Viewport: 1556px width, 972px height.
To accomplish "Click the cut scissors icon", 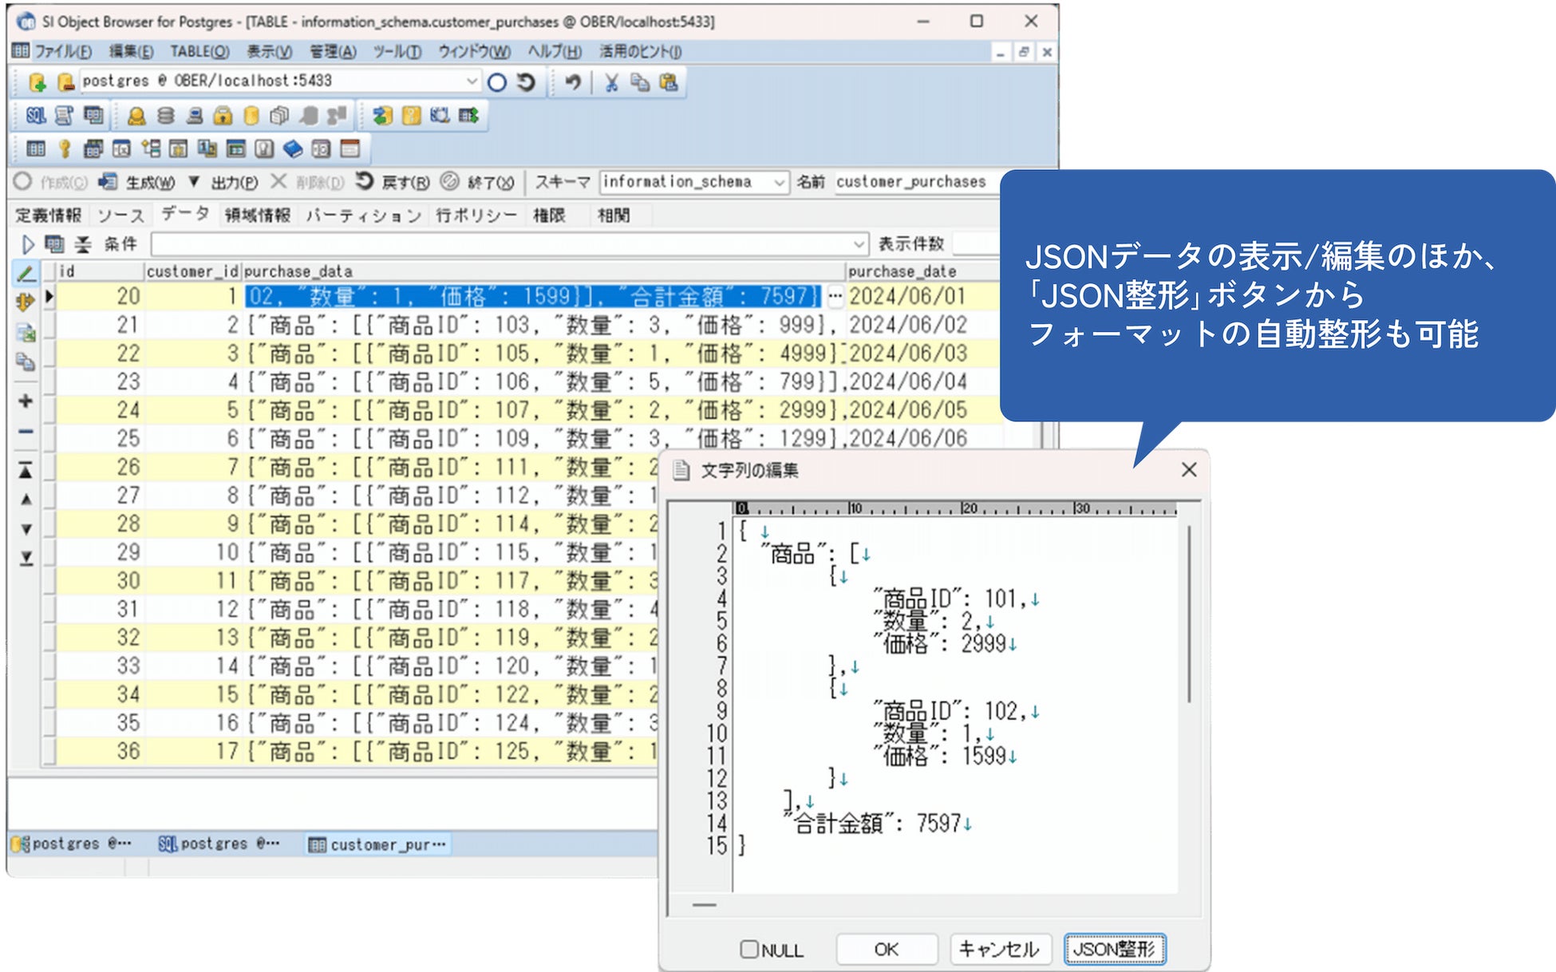I will pos(611,82).
